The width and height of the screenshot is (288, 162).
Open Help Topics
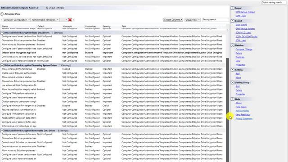tap(241, 107)
